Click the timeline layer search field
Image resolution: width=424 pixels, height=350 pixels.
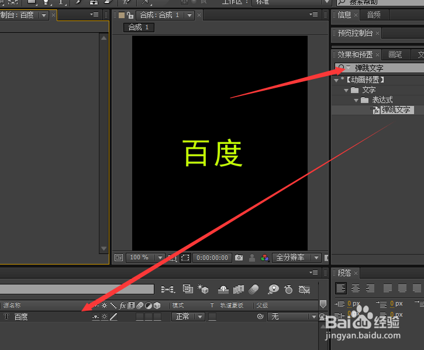[77, 289]
